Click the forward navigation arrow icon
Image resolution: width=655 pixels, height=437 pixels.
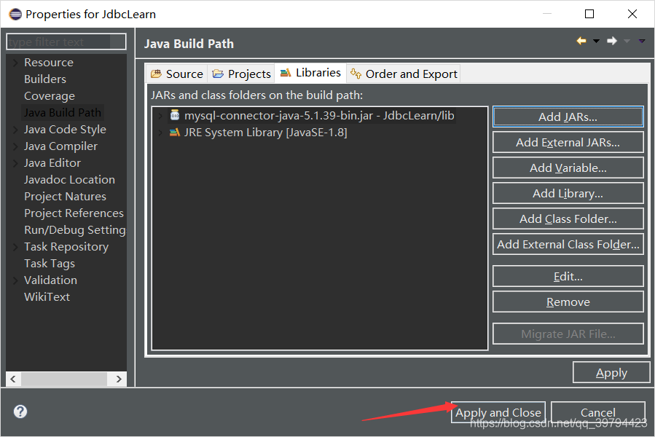tap(612, 41)
